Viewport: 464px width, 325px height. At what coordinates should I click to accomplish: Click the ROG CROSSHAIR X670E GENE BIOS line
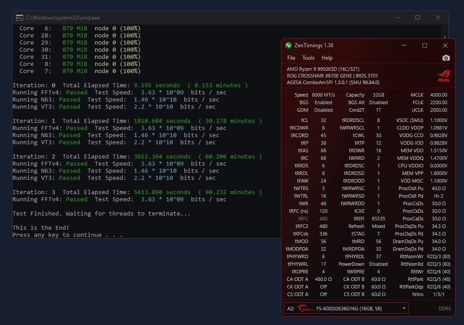pyautogui.click(x=332, y=76)
